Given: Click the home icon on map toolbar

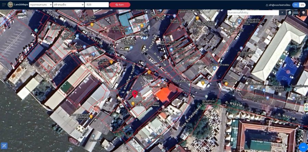Looking at the screenshot, I should 290,13.
